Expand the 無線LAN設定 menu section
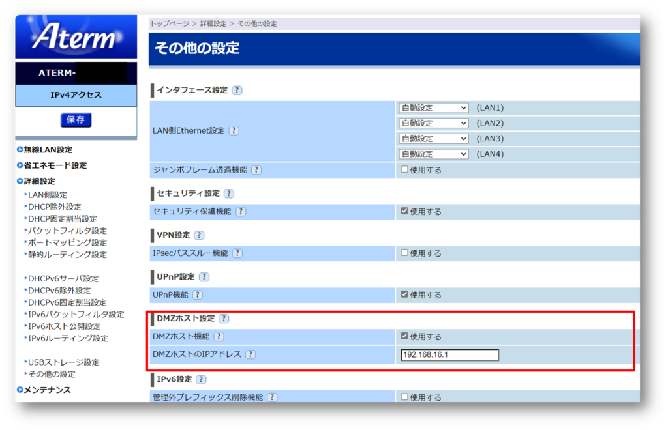668x430 pixels. pos(48,150)
